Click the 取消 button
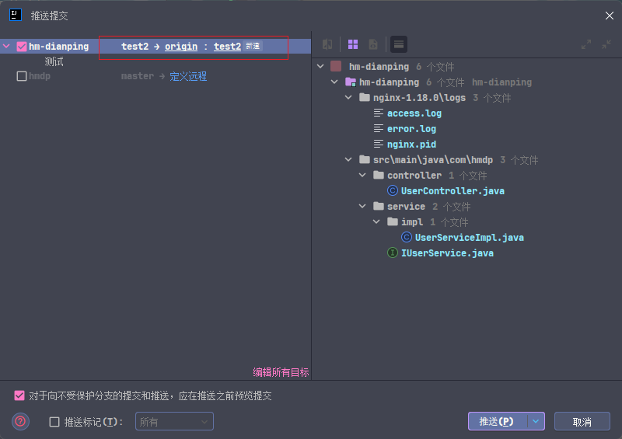The height and width of the screenshot is (439, 622). coord(582,421)
